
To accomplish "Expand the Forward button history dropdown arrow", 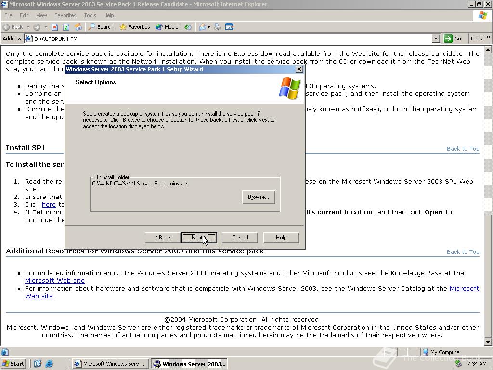I will pyautogui.click(x=46, y=27).
